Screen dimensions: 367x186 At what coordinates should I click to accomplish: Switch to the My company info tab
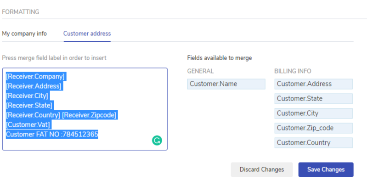24,34
